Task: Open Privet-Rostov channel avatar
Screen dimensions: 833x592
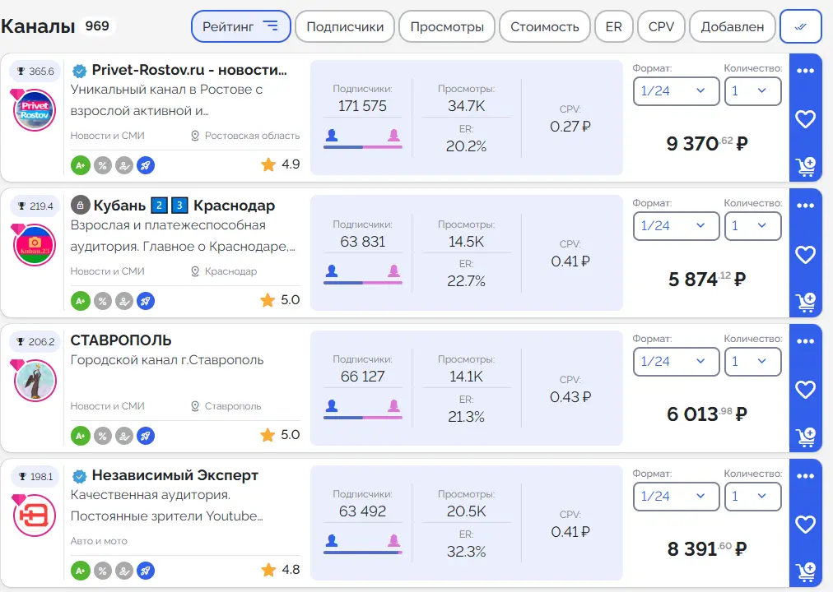Action: tap(35, 110)
